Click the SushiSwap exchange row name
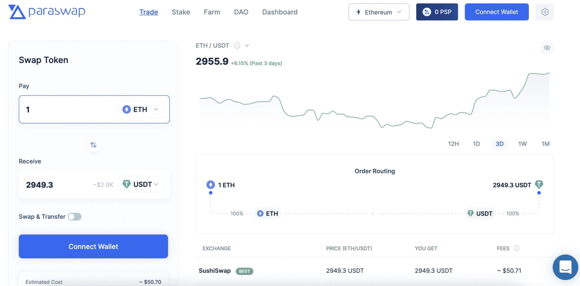Screen dimensions: 580x286 214,271
